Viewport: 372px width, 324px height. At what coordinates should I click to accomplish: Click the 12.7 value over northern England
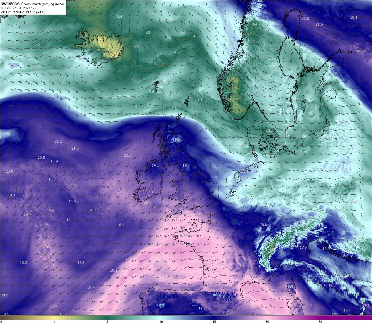[186, 165]
